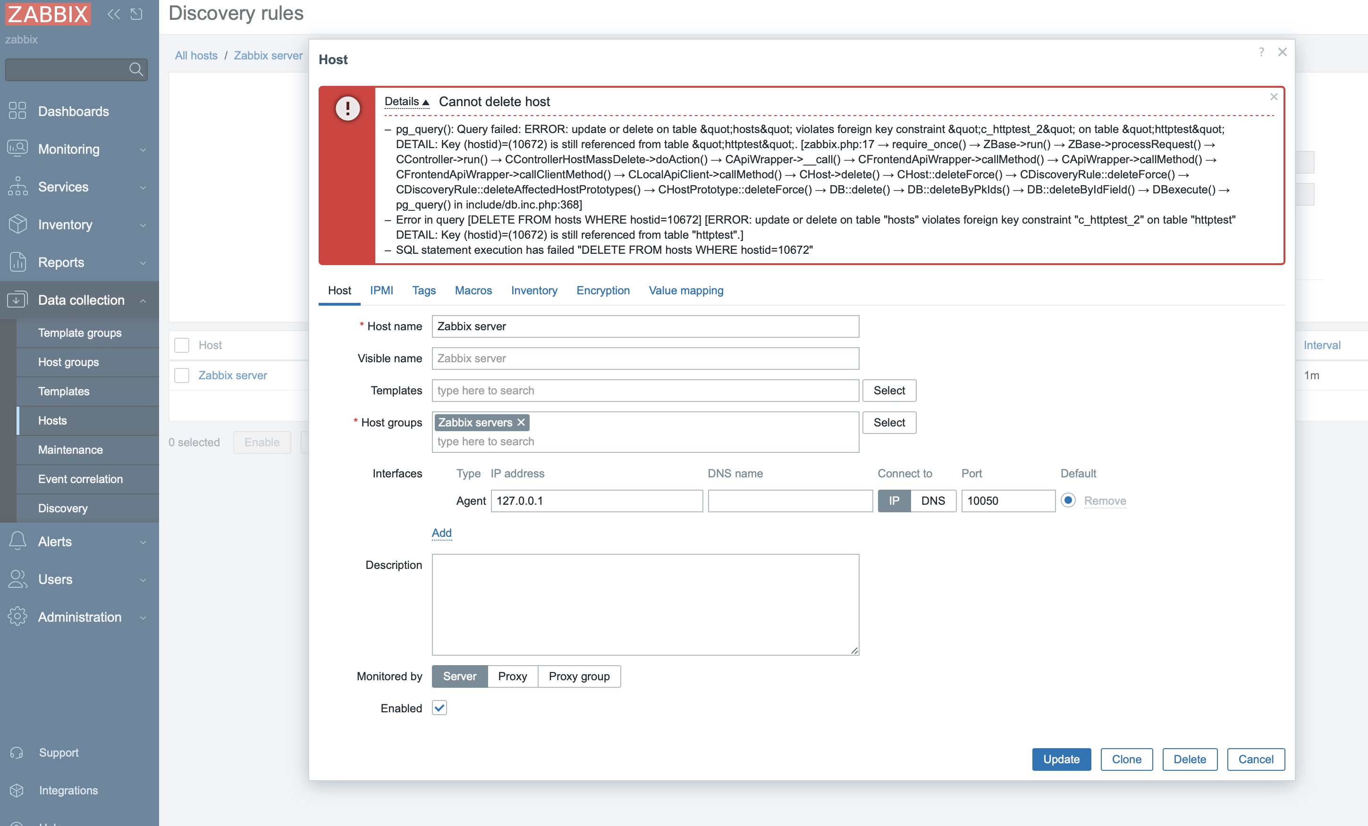Choose IP for Connect to
1368x826 pixels.
[894, 501]
